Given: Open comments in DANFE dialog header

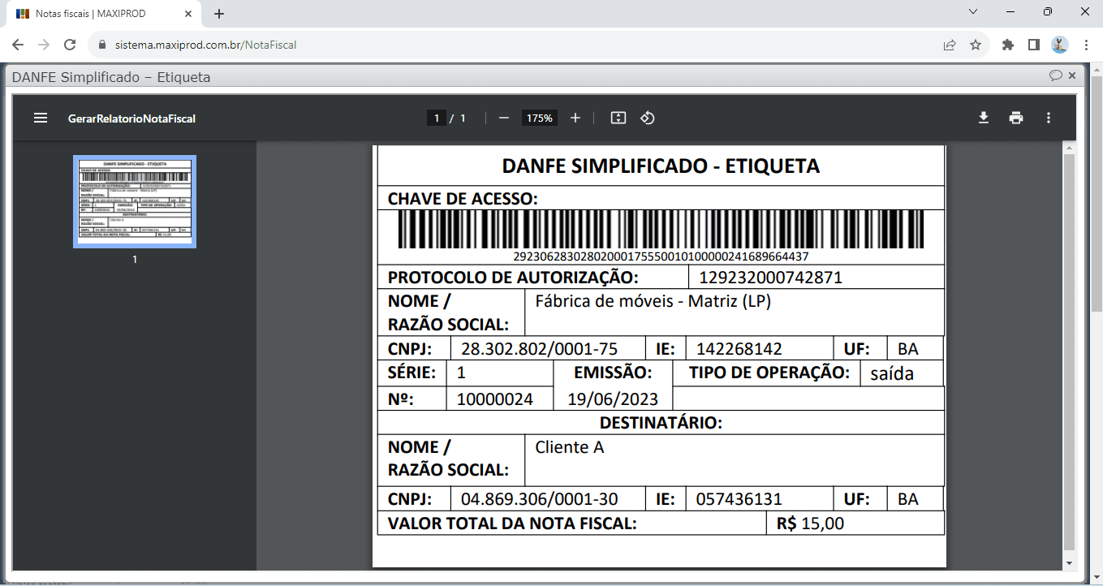Looking at the screenshot, I should (x=1055, y=75).
